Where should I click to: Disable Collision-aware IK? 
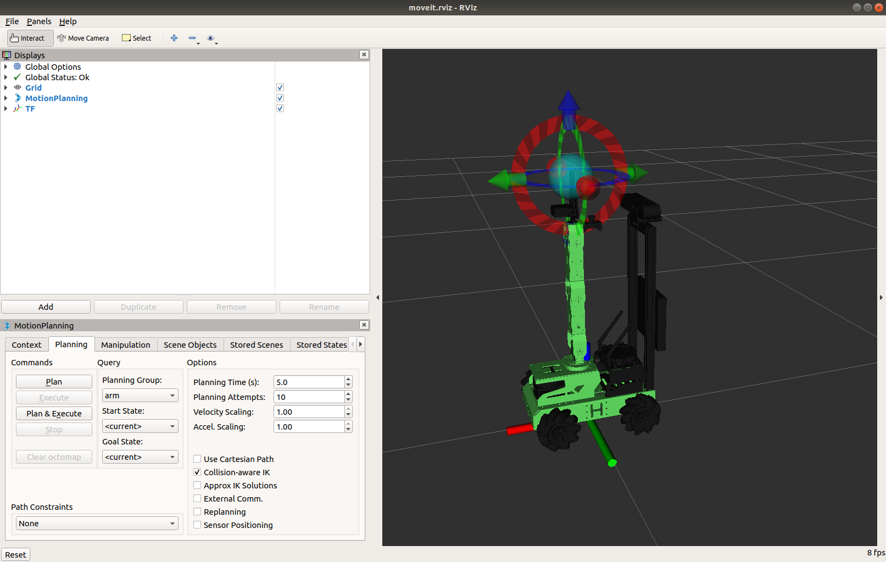tap(197, 472)
